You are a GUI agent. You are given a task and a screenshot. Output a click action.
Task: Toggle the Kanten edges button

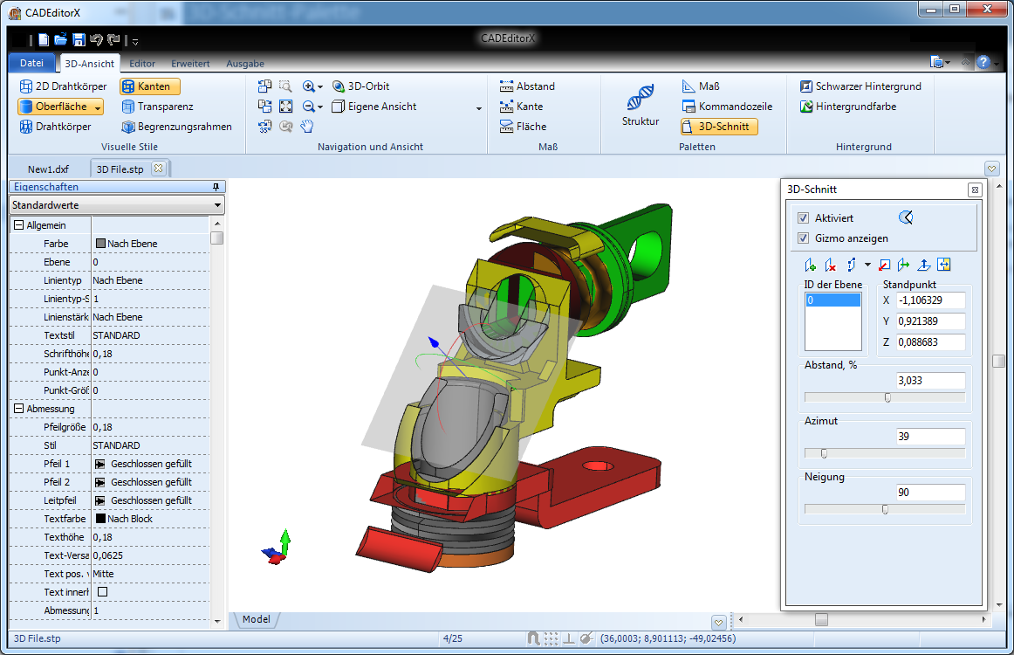pos(150,86)
